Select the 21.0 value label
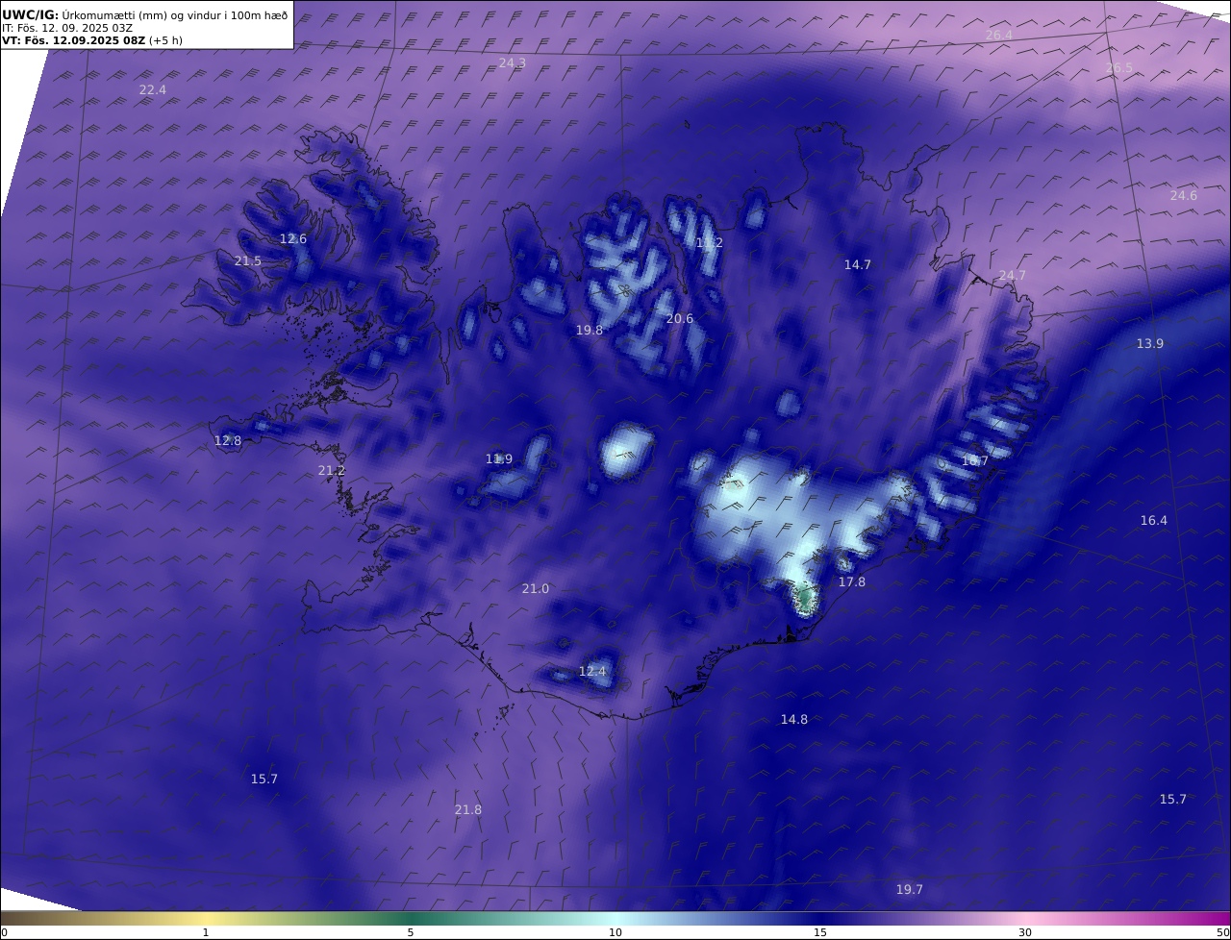The height and width of the screenshot is (940, 1231). (536, 588)
